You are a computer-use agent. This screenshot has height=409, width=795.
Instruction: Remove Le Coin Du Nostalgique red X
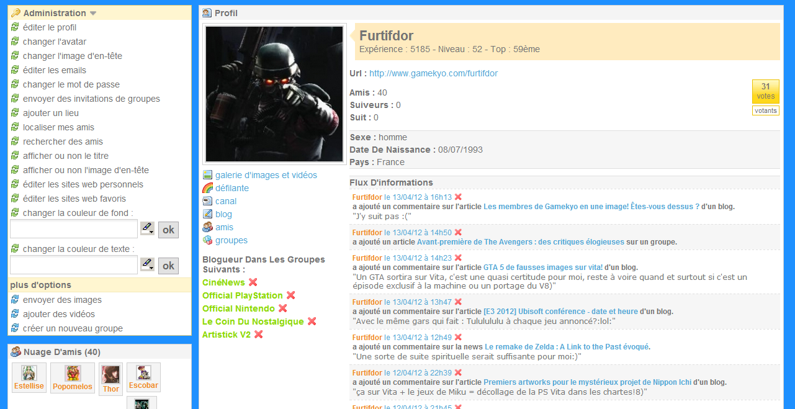(312, 321)
